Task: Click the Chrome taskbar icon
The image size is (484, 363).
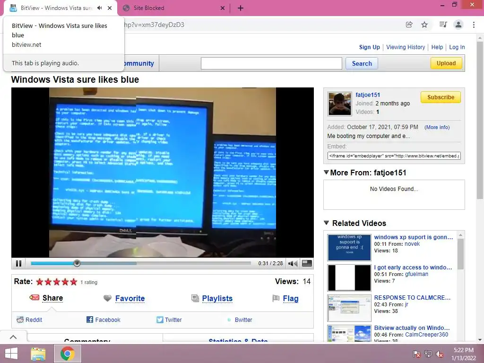Action: (68, 354)
